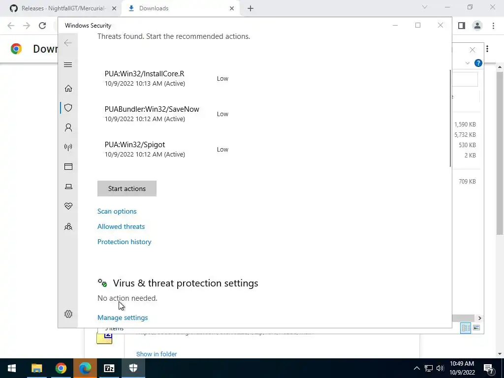Screen dimensions: 504x378
Task: Close the Releases GitHub tab
Action: coord(114,8)
